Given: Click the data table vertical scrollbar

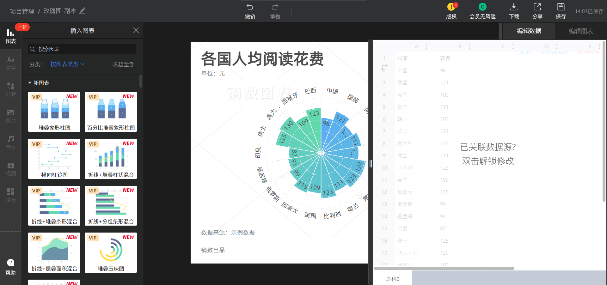Looking at the screenshot, I should click(x=604, y=122).
